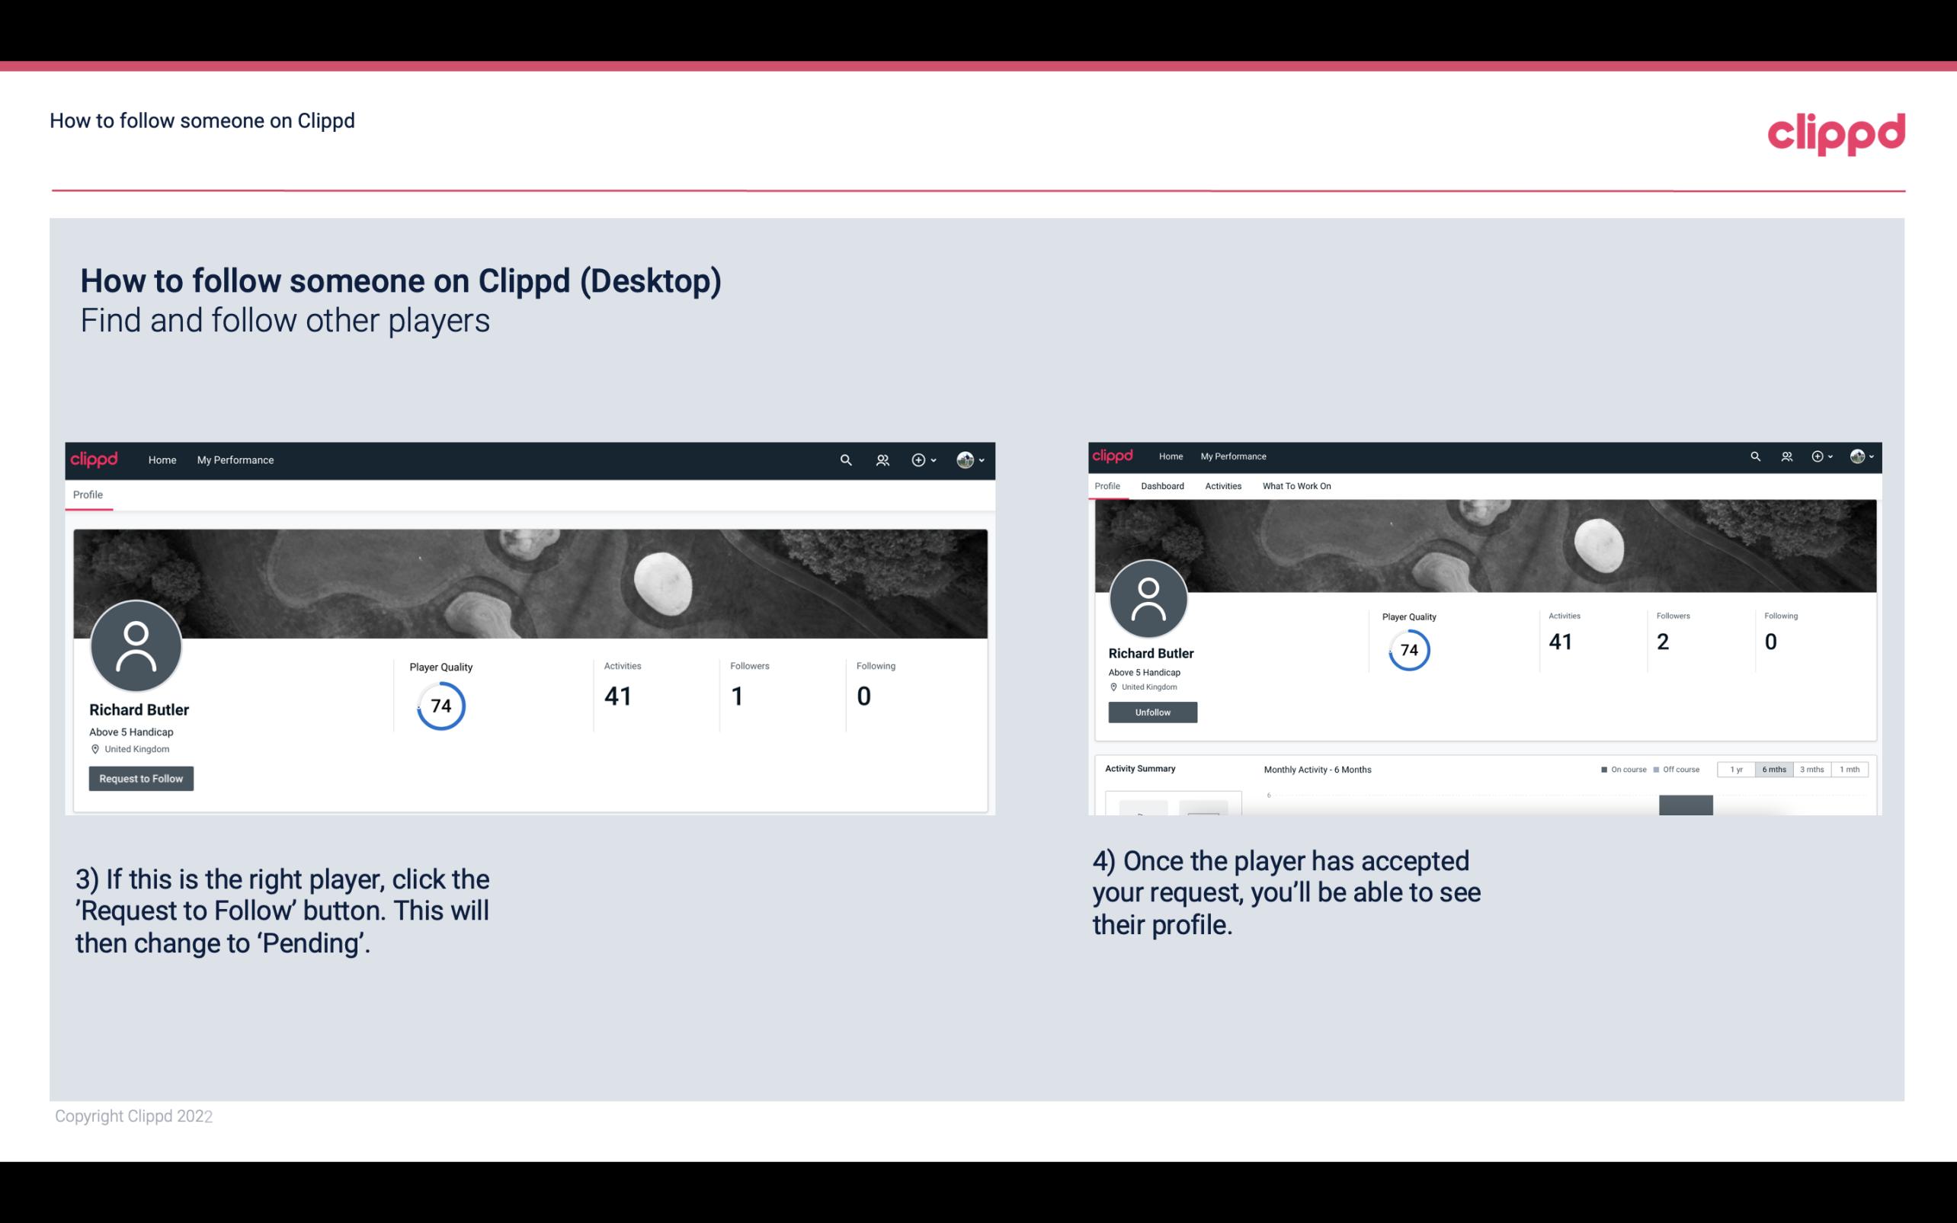Viewport: 1957px width, 1223px height.
Task: Click the 'Request to Follow' button
Action: [141, 778]
